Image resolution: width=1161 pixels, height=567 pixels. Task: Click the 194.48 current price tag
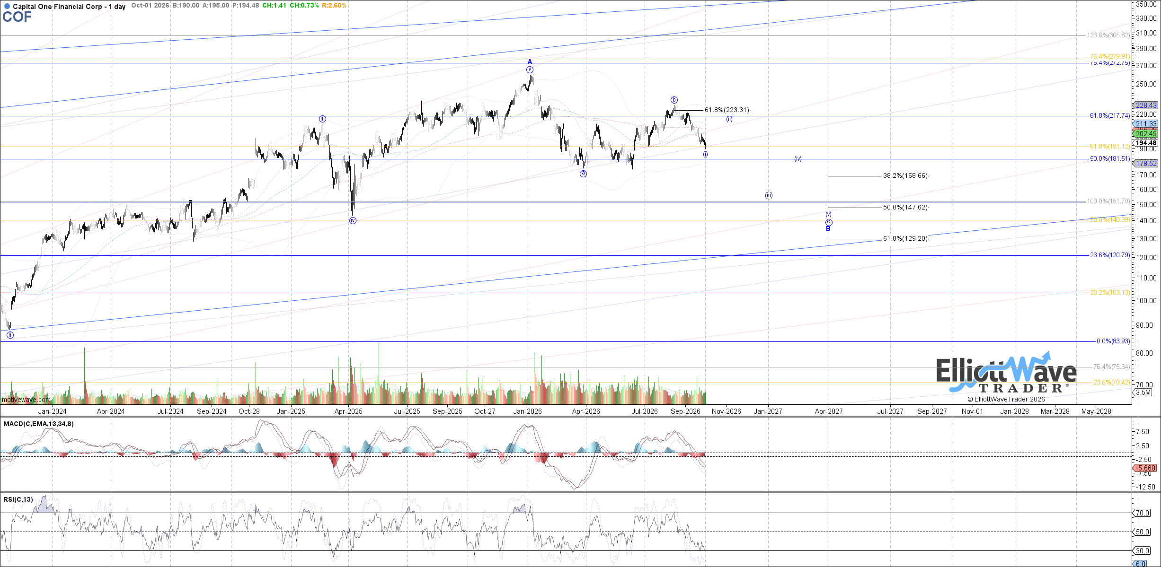pyautogui.click(x=1144, y=143)
